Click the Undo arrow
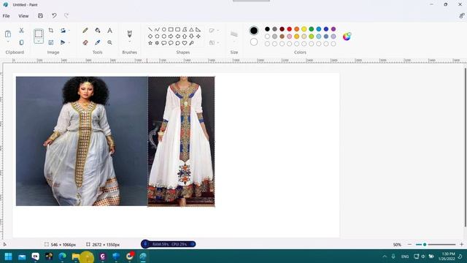The image size is (467, 263). pyautogui.click(x=54, y=16)
